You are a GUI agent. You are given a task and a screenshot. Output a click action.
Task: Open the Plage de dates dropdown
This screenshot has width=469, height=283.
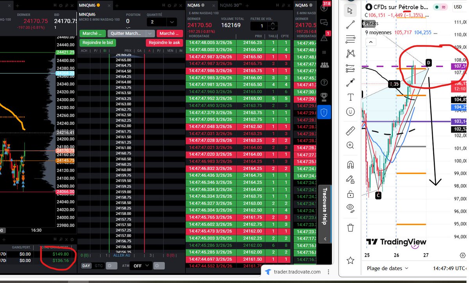[387, 268]
